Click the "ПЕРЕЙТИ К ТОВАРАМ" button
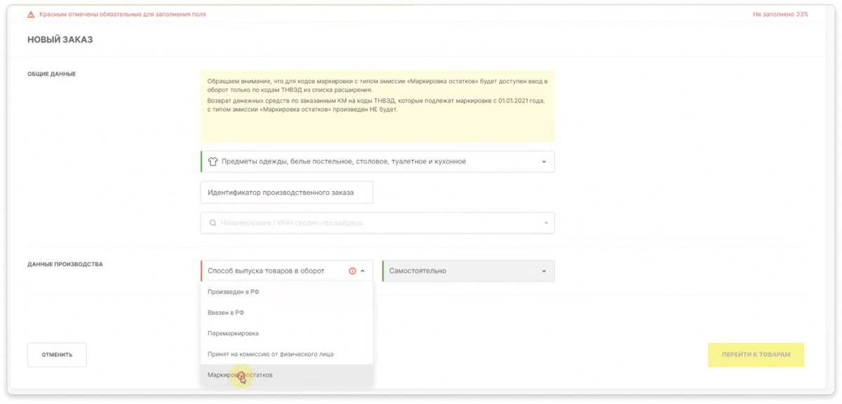842x404 pixels. [x=756, y=355]
